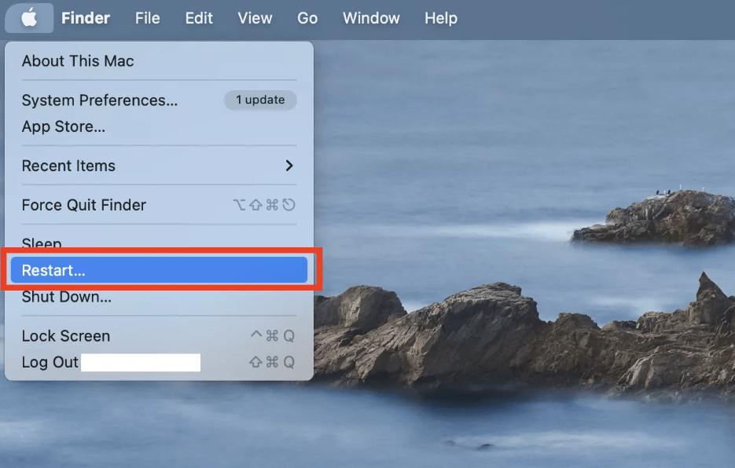Select Restart from the Apple menu
The width and height of the screenshot is (735, 468).
(159, 270)
